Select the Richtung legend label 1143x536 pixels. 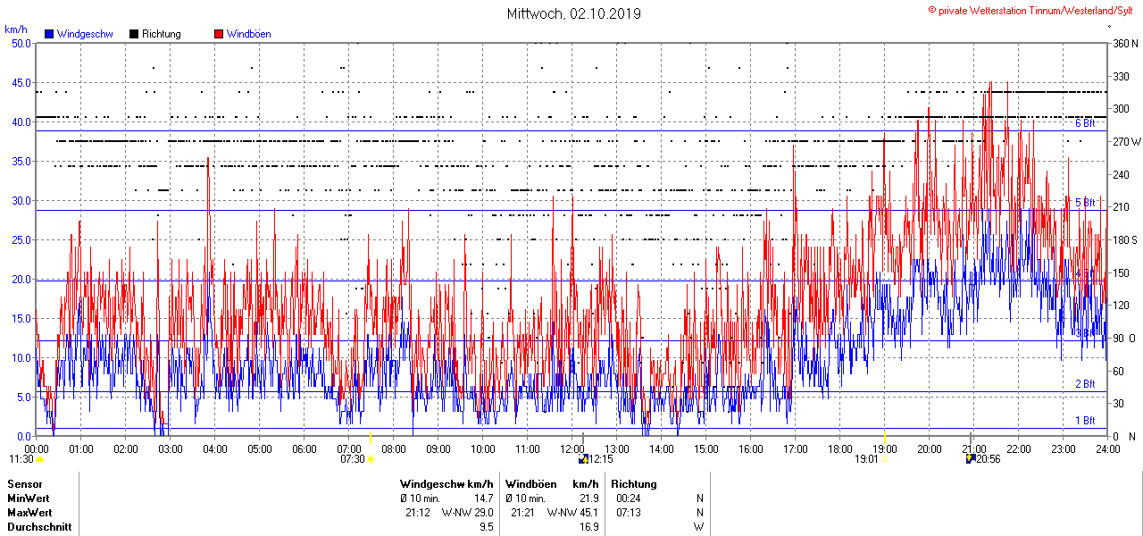pyautogui.click(x=162, y=34)
